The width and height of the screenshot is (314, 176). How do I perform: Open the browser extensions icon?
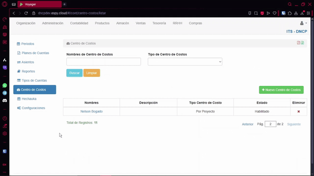(x=290, y=13)
